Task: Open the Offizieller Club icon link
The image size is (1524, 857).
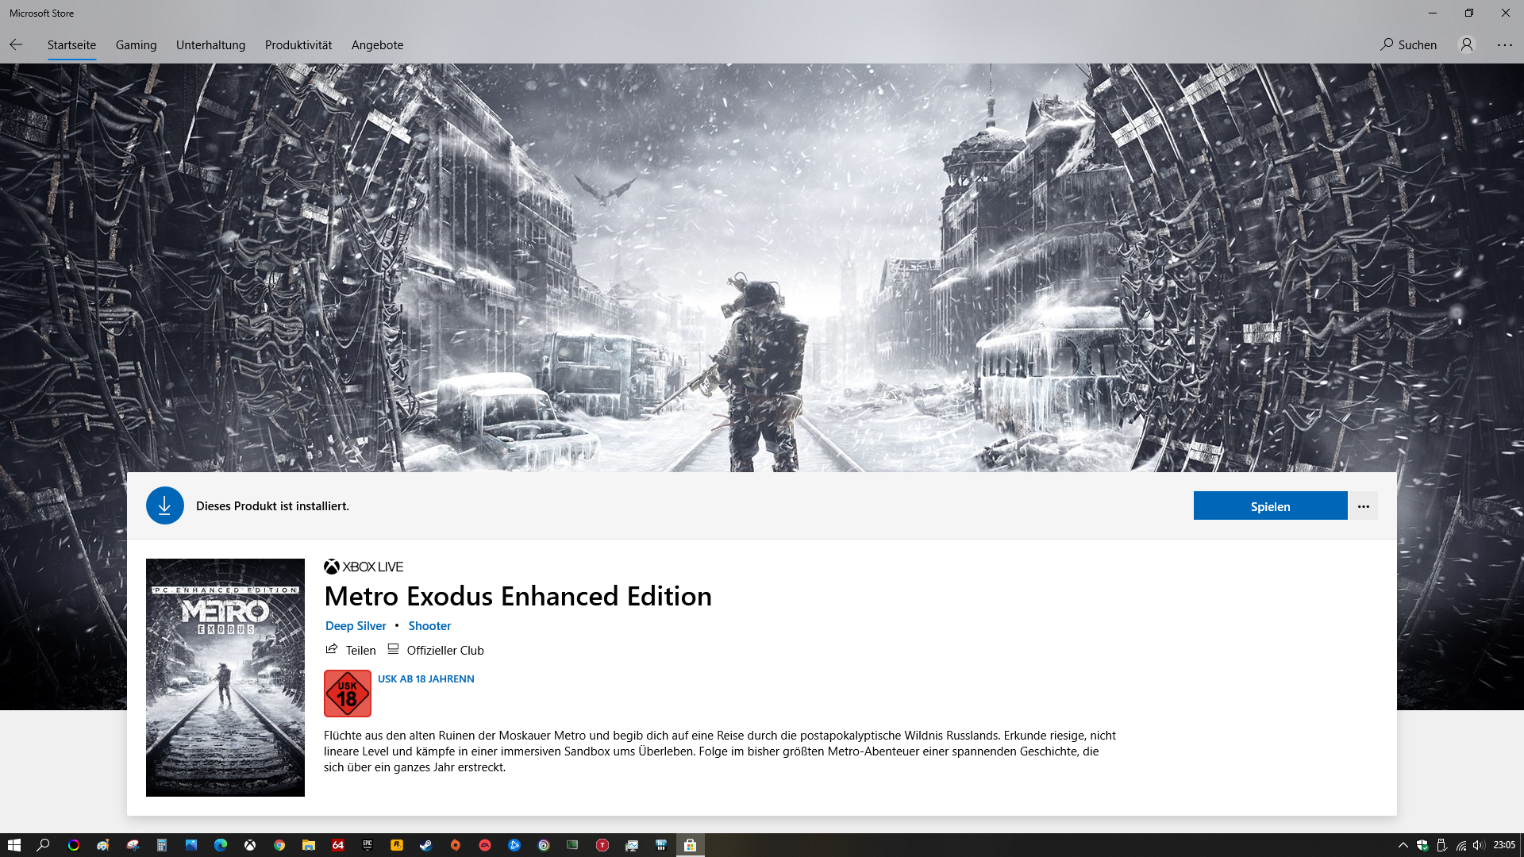Action: coord(393,649)
